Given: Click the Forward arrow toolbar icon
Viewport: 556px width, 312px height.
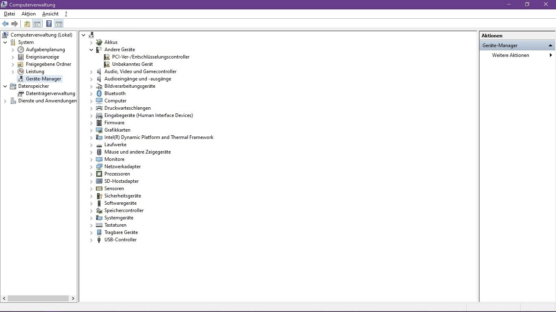Looking at the screenshot, I should point(14,24).
